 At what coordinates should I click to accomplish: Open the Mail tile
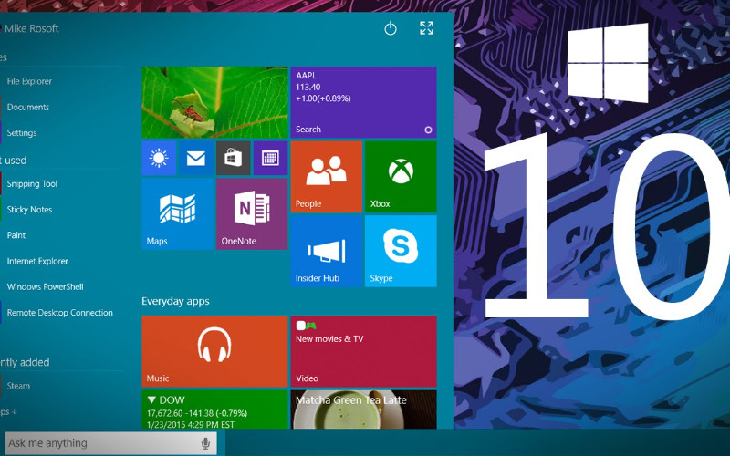pyautogui.click(x=196, y=158)
